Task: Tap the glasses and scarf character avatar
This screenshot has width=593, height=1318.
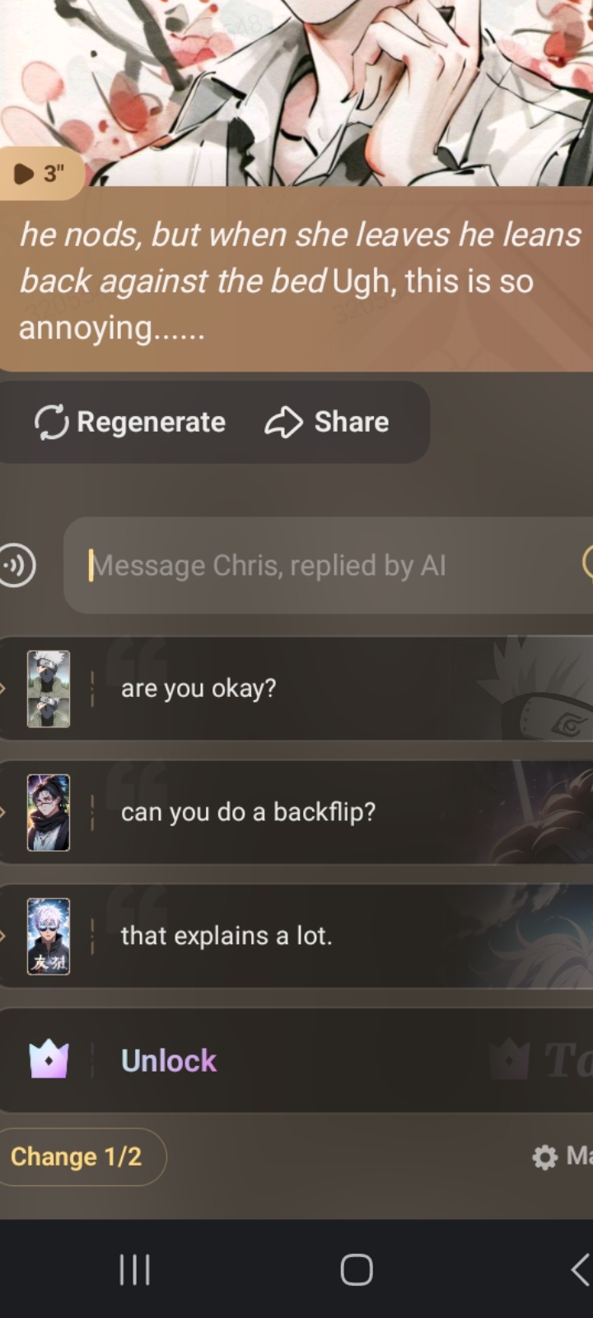Action: (49, 812)
